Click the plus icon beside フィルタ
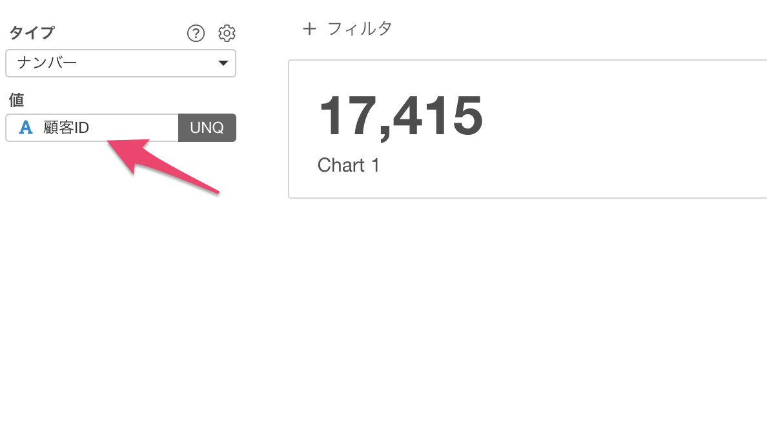Viewport: 767px width, 422px height. tap(309, 28)
